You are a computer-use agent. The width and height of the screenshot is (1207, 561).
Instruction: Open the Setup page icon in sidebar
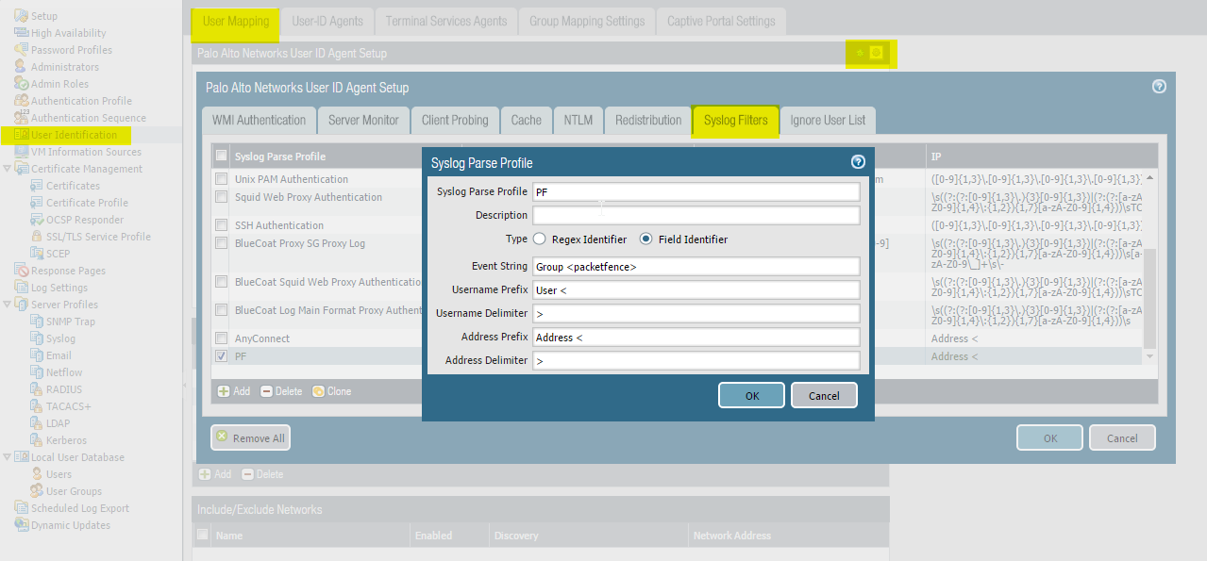[21, 15]
